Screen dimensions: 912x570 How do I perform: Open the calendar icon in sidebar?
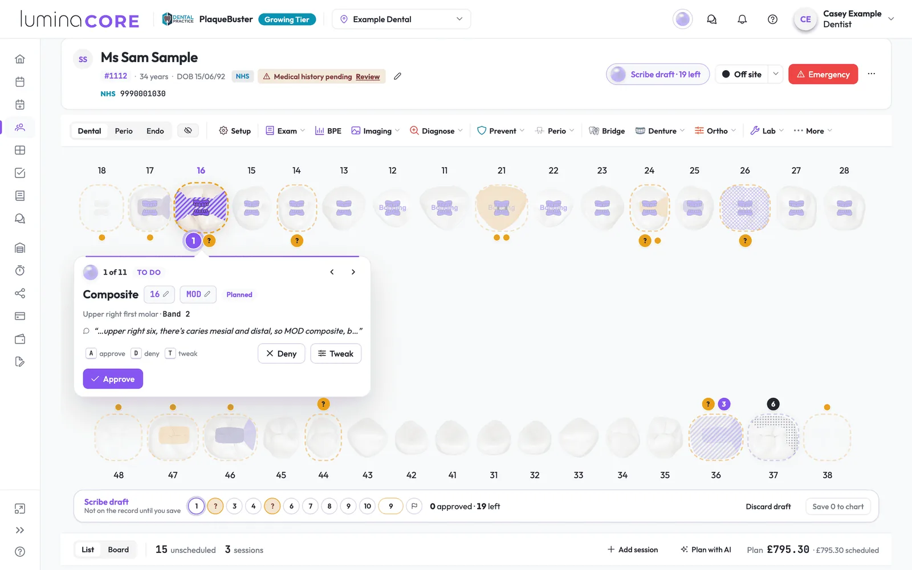click(x=20, y=82)
